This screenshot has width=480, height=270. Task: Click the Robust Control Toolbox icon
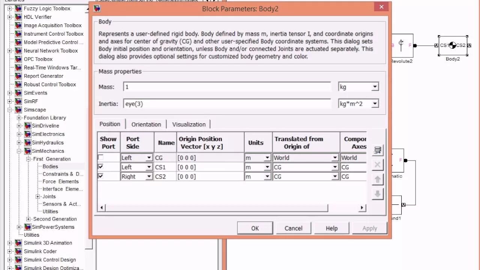pos(18,84)
